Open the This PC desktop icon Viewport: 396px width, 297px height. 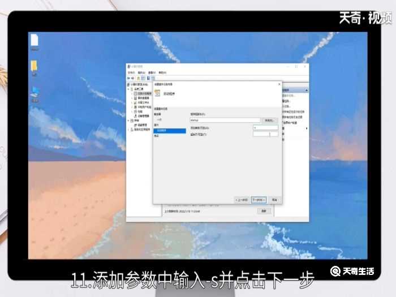(x=35, y=92)
